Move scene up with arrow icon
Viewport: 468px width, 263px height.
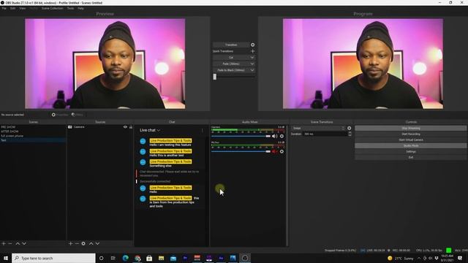(x=18, y=243)
